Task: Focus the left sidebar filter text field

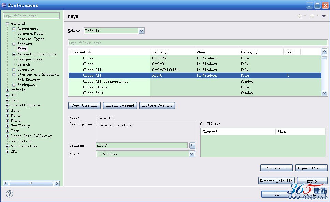Action: pyautogui.click(x=31, y=16)
